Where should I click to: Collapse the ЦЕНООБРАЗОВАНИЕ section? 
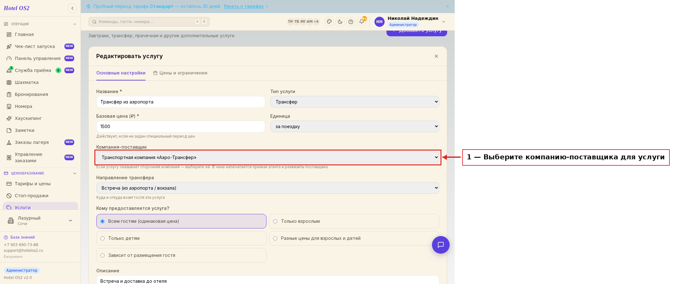coord(75,173)
